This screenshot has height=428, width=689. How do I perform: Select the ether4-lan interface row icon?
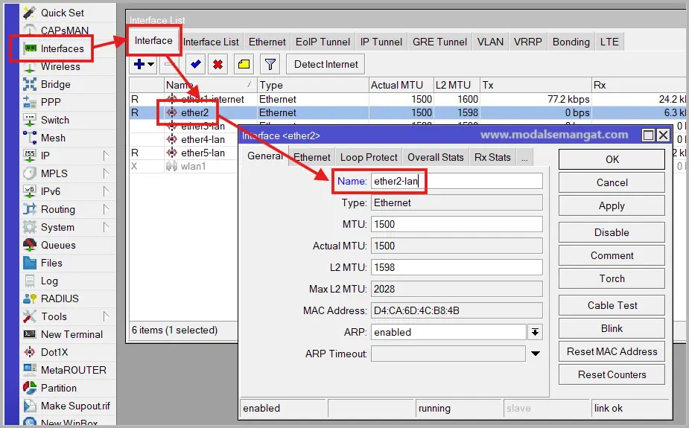(x=172, y=140)
